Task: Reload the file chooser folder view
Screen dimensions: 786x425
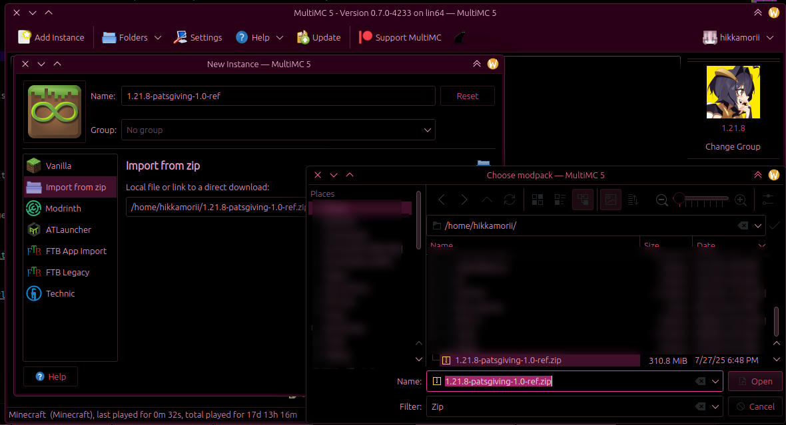Action: coord(510,200)
